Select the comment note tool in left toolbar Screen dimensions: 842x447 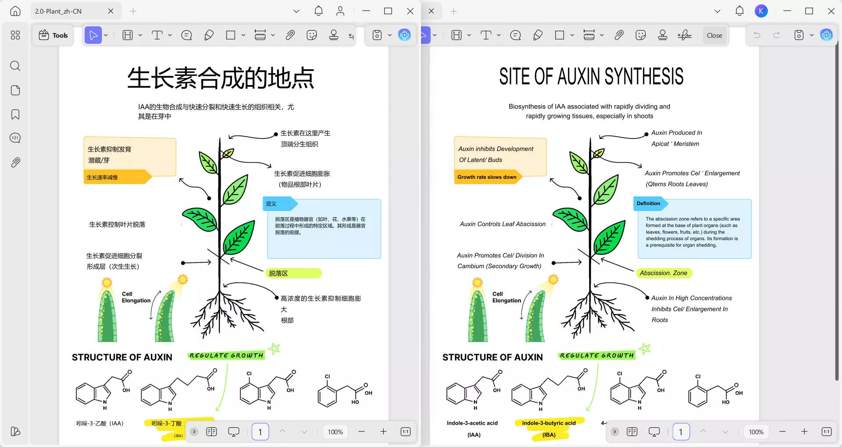[x=187, y=35]
